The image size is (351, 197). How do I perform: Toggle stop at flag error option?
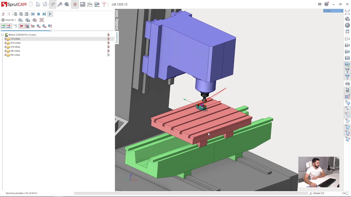click(x=21, y=26)
